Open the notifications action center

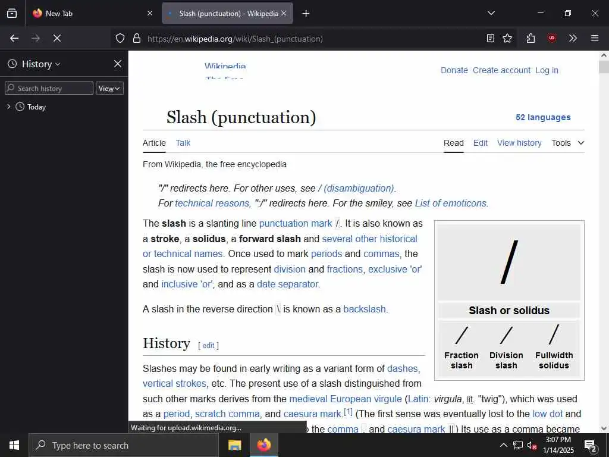(590, 446)
